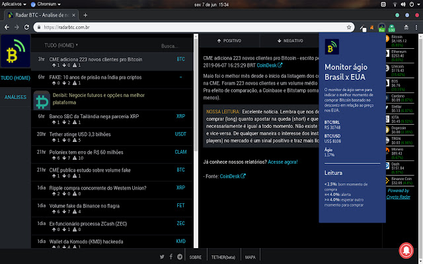
Task: Open the MetaMask fox extension
Action: 372,28
